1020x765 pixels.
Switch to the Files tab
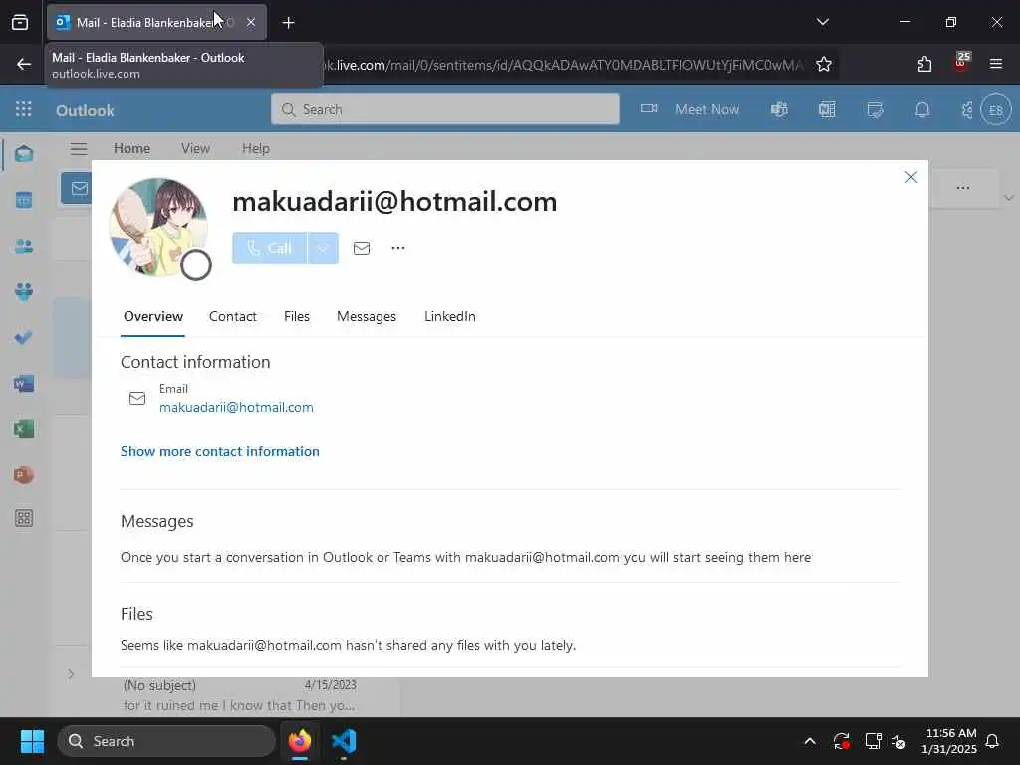pos(297,316)
